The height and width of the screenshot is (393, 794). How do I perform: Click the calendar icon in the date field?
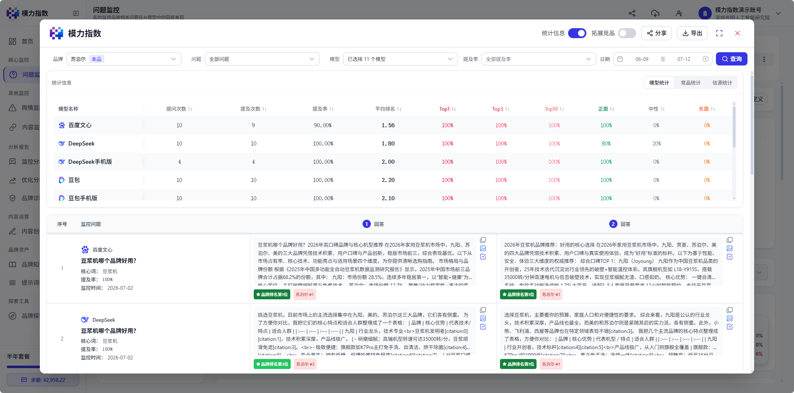[x=620, y=59]
